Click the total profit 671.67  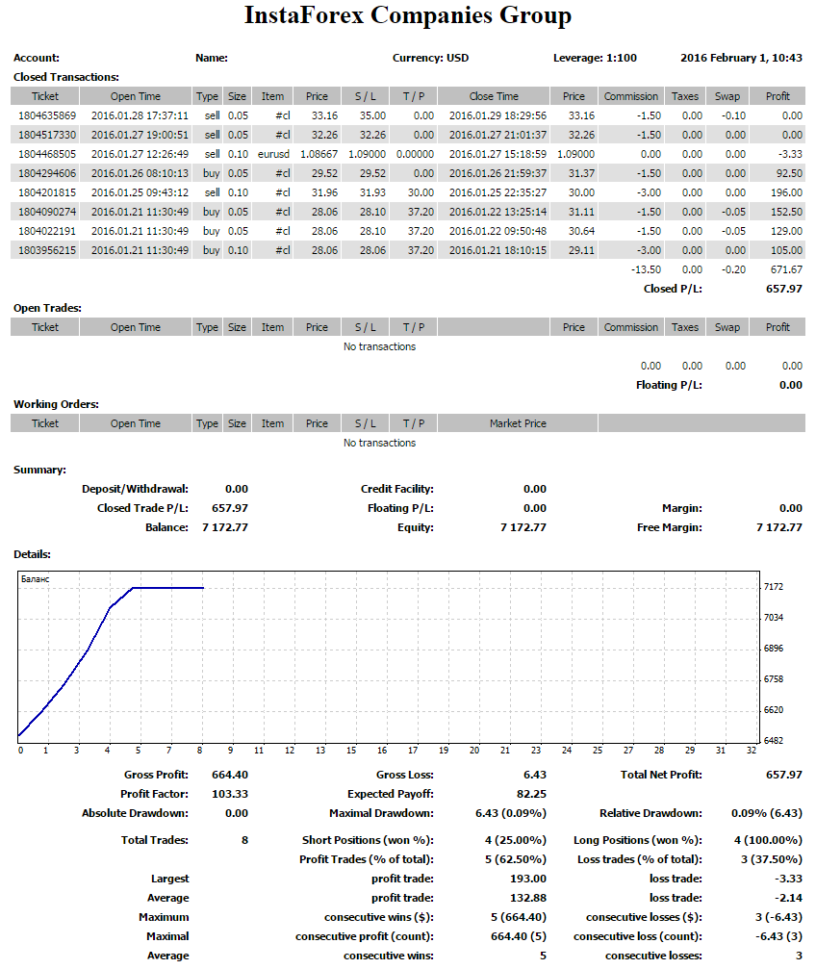point(786,269)
